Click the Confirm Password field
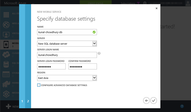The height and width of the screenshot is (112, 191). pyautogui.click(x=83, y=66)
